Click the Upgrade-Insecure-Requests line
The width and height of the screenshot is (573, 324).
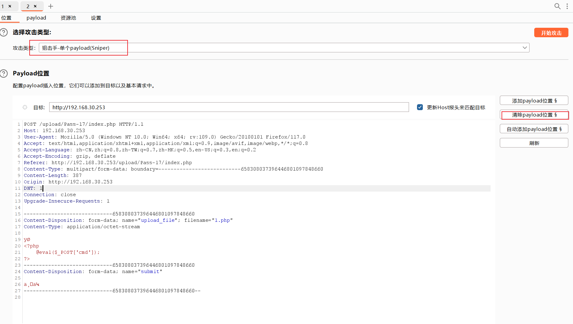[x=67, y=201]
